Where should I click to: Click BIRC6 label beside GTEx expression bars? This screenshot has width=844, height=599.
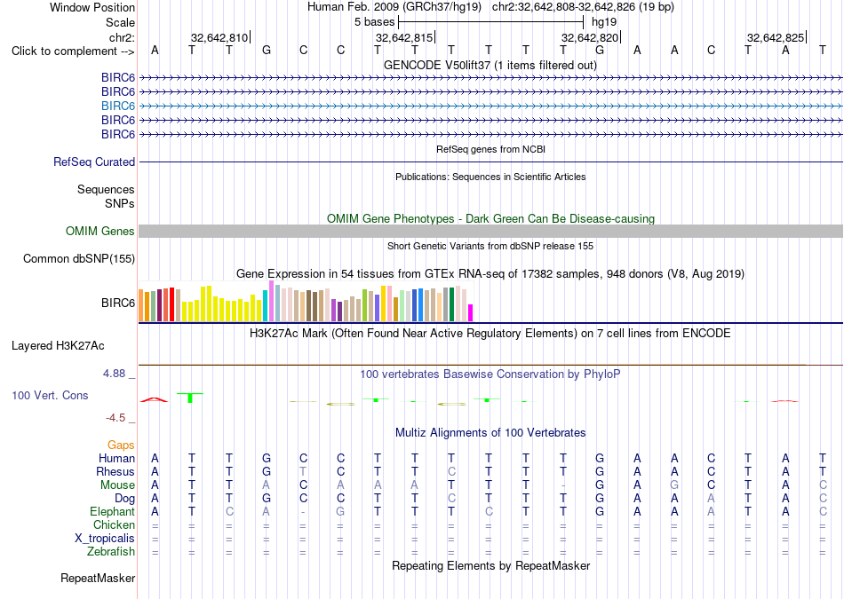[x=118, y=303]
